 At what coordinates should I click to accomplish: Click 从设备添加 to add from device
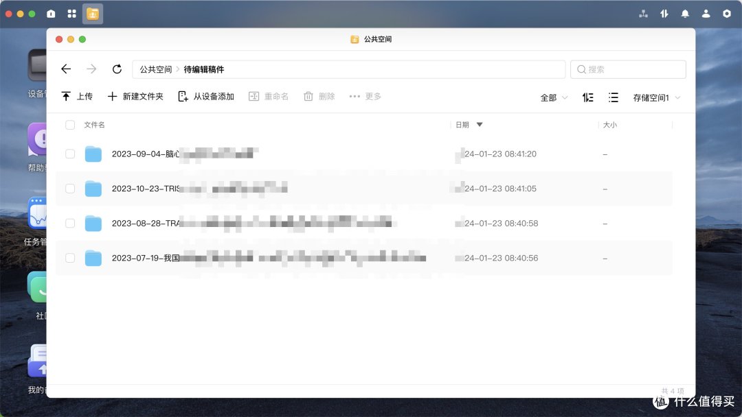click(x=206, y=96)
